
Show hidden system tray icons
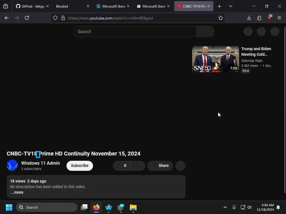[225, 207]
